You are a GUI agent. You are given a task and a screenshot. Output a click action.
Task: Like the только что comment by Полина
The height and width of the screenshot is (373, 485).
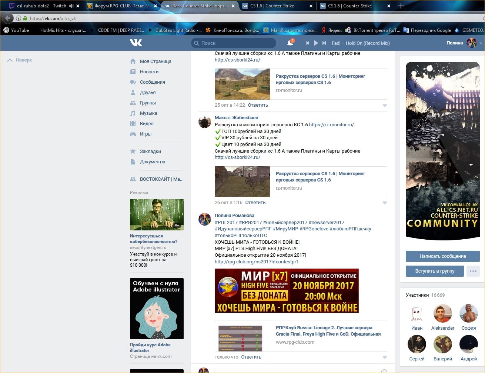click(385, 357)
